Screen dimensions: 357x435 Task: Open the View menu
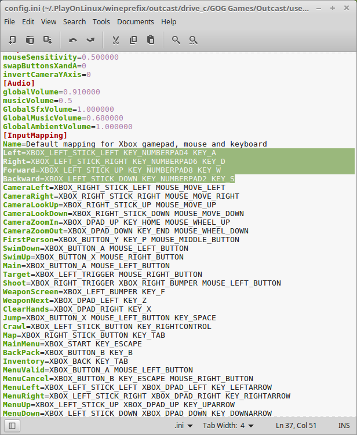tap(49, 21)
